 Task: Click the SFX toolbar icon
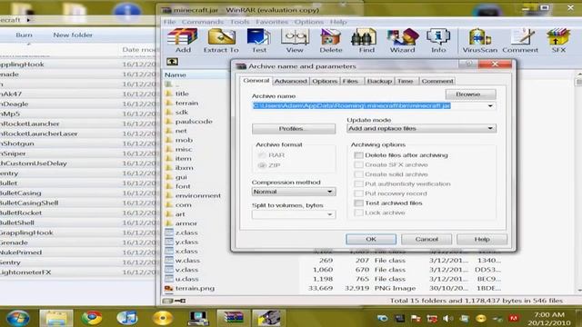click(x=558, y=40)
